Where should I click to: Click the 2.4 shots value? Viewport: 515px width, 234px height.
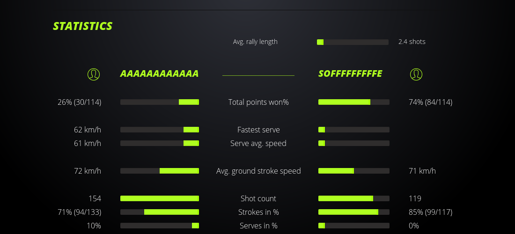click(x=412, y=42)
